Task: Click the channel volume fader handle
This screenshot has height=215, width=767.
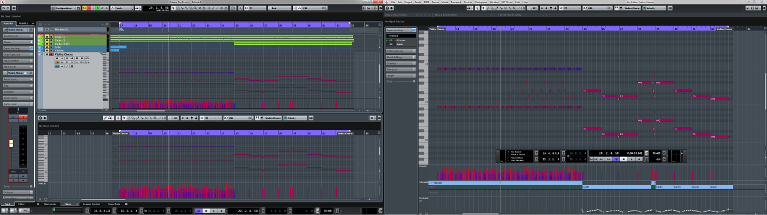Action: [x=11, y=143]
